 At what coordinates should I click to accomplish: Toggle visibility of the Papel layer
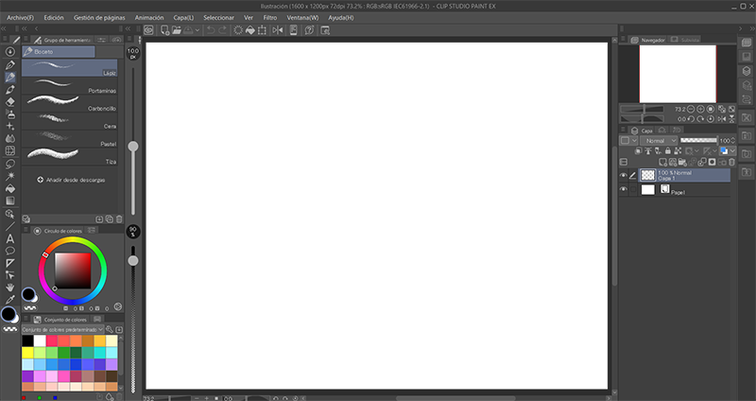click(x=623, y=190)
